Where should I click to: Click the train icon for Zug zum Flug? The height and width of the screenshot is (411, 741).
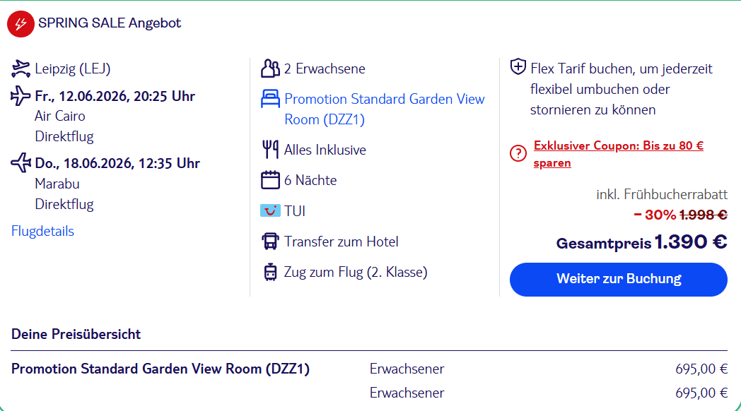click(x=270, y=272)
